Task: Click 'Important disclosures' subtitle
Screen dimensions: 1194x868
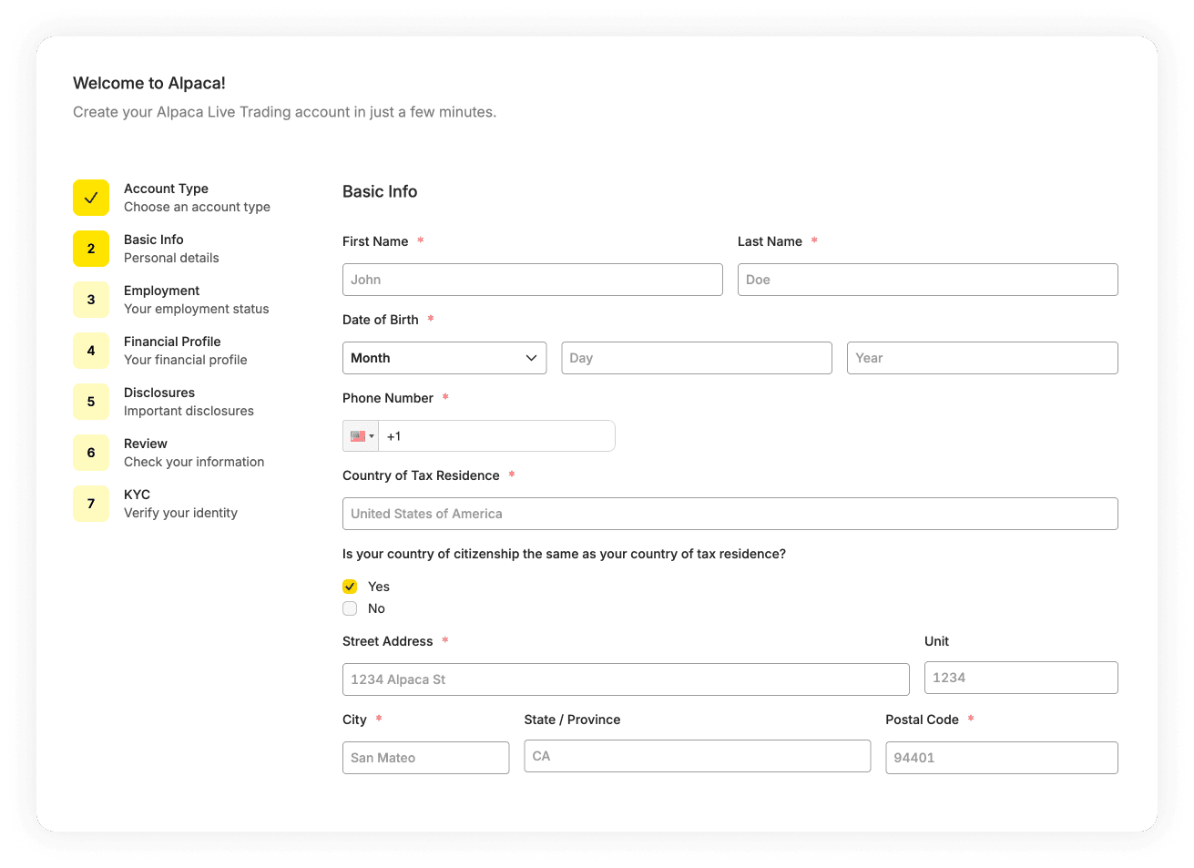Action: tap(189, 411)
